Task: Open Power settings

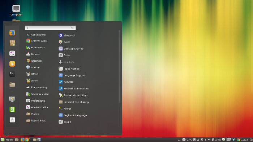Action: [65, 108]
